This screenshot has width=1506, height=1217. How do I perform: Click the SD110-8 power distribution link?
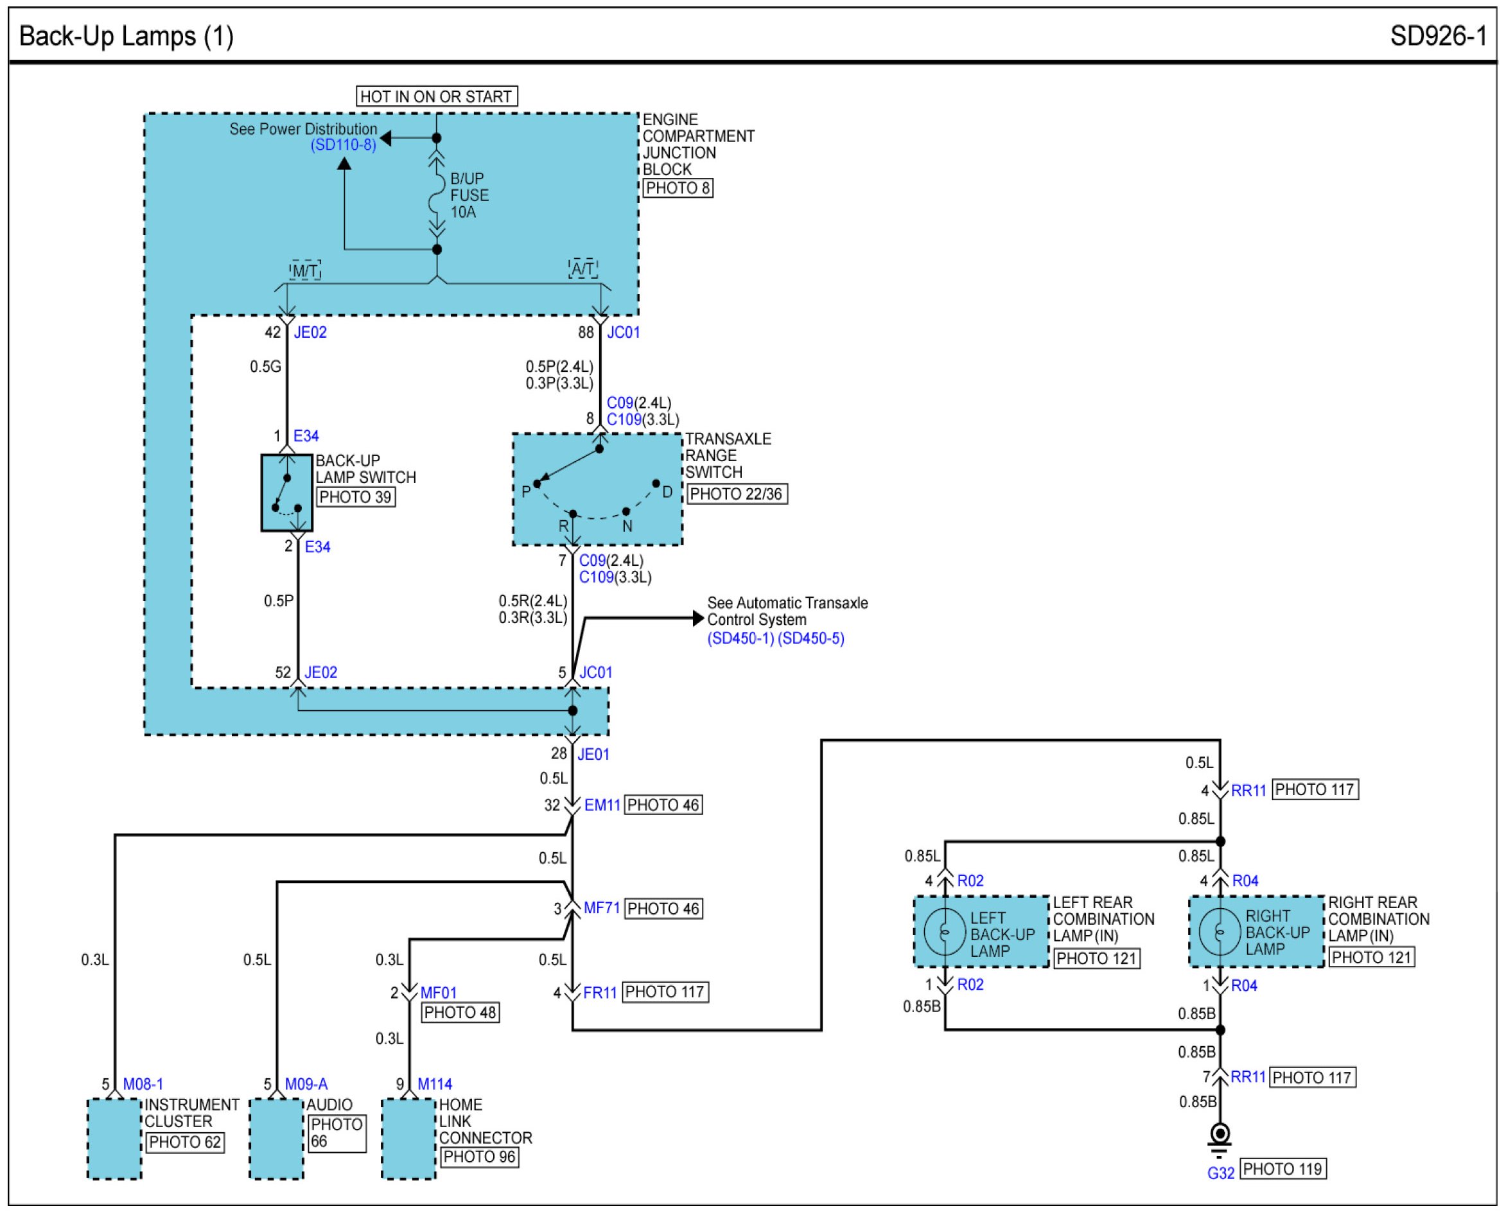(344, 145)
